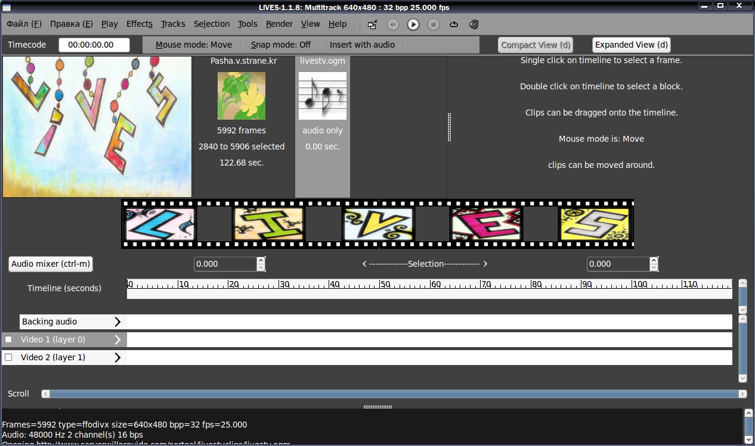
Task: Expand the Video 1 (layer 0) track arrow
Action: [x=117, y=339]
